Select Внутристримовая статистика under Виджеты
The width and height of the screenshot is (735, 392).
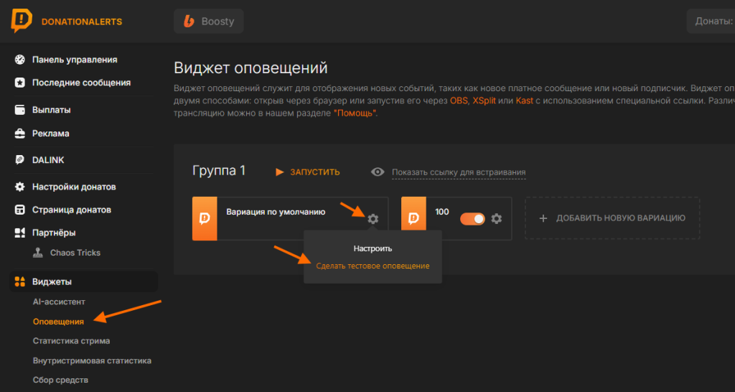[x=92, y=361]
